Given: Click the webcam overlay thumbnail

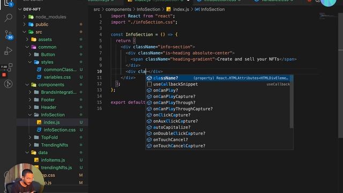Looking at the screenshot, I should tap(24, 178).
